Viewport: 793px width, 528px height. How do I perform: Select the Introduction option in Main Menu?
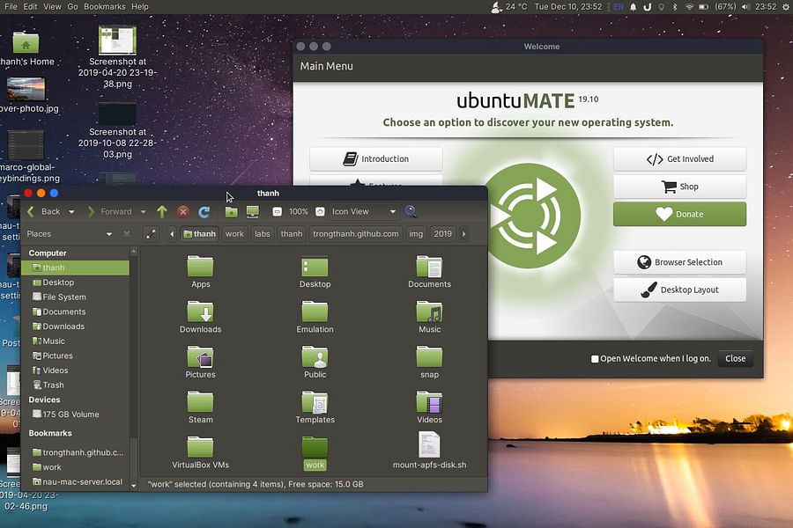tap(375, 158)
